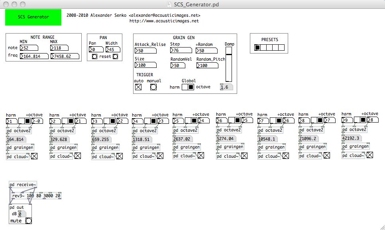Click the note MAX box showing 118
The width and height of the screenshot is (385, 230).
click(61, 48)
